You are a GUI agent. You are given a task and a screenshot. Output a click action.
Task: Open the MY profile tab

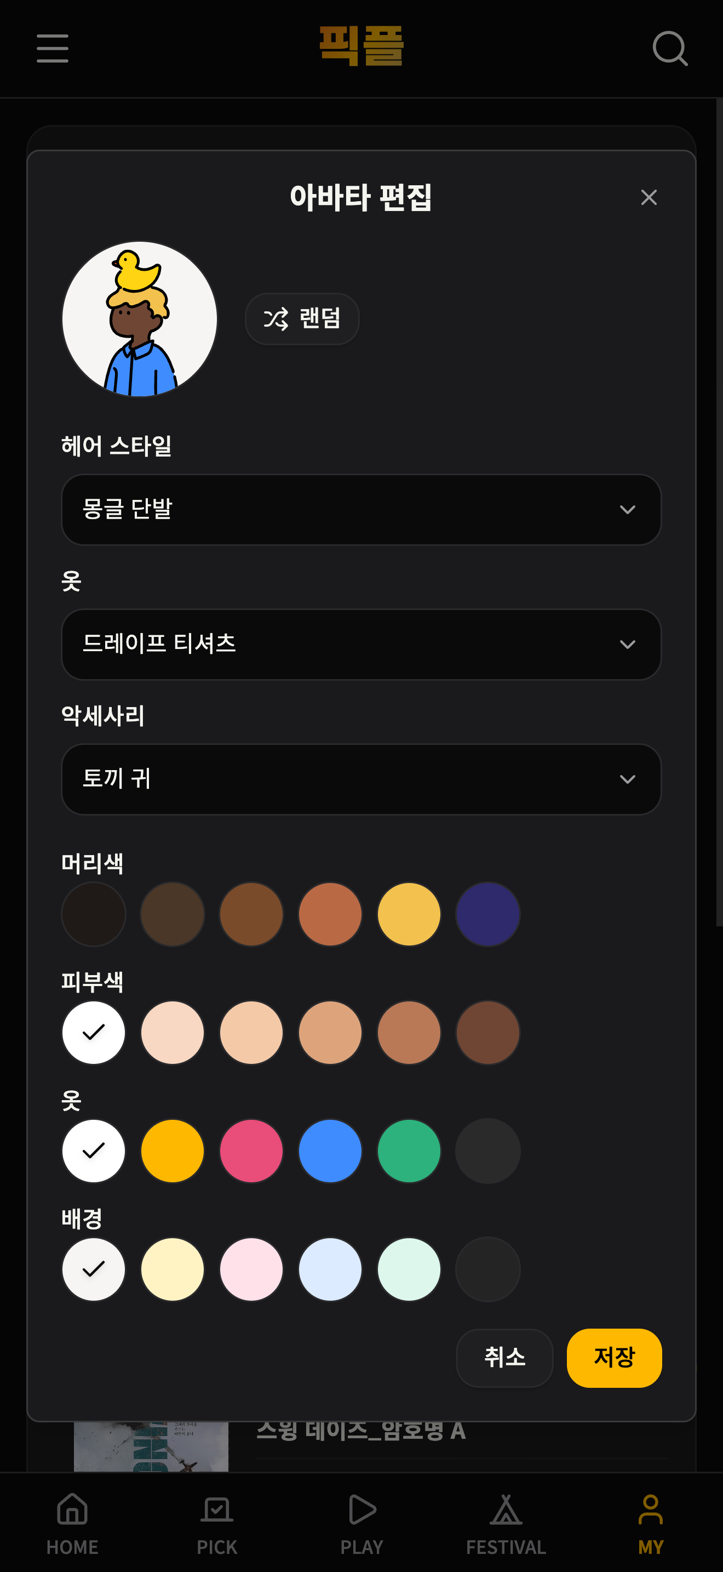click(651, 1524)
